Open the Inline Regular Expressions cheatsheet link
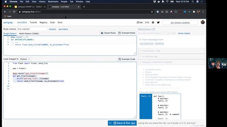 pos(168,77)
